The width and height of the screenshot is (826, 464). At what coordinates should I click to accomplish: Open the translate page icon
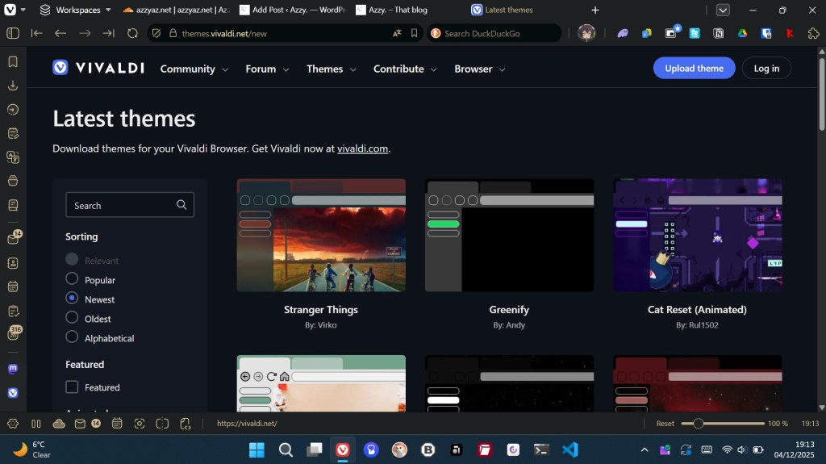(x=397, y=33)
